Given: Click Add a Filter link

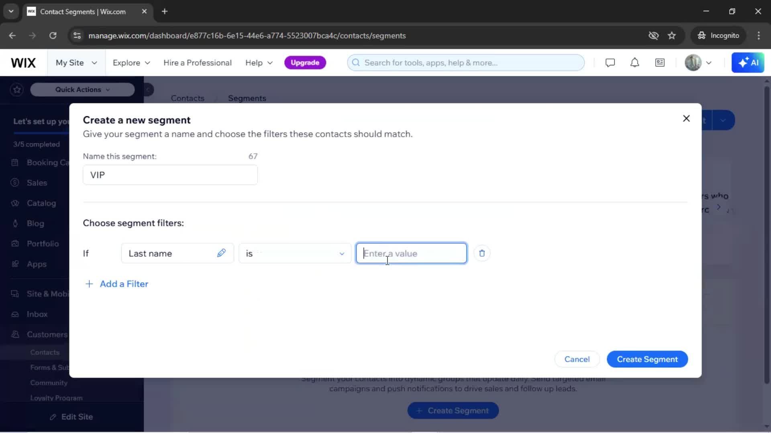Looking at the screenshot, I should tap(124, 284).
